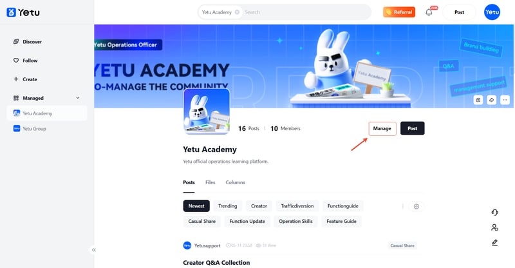The height and width of the screenshot is (268, 515).
Task: Click the share icon on the banner
Action: 491,100
